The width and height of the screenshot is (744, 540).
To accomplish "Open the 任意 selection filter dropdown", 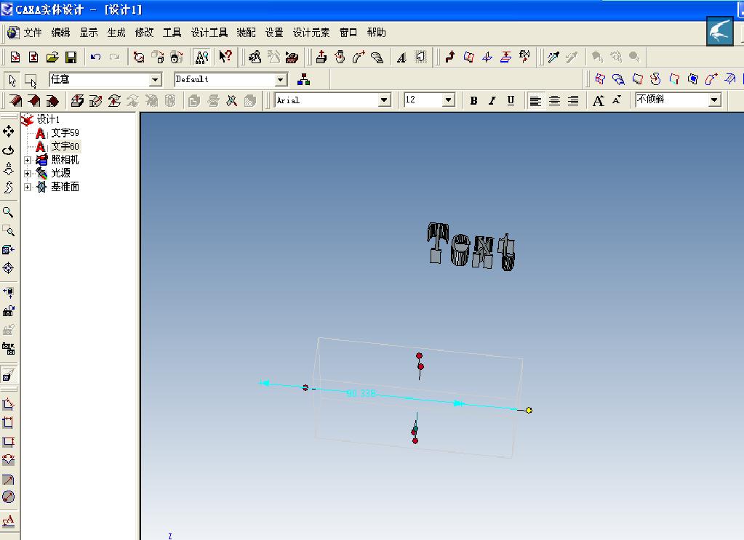I will (x=155, y=80).
